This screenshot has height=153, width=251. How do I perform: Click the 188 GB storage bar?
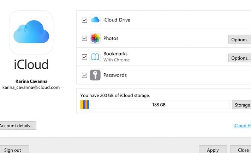pyautogui.click(x=155, y=105)
